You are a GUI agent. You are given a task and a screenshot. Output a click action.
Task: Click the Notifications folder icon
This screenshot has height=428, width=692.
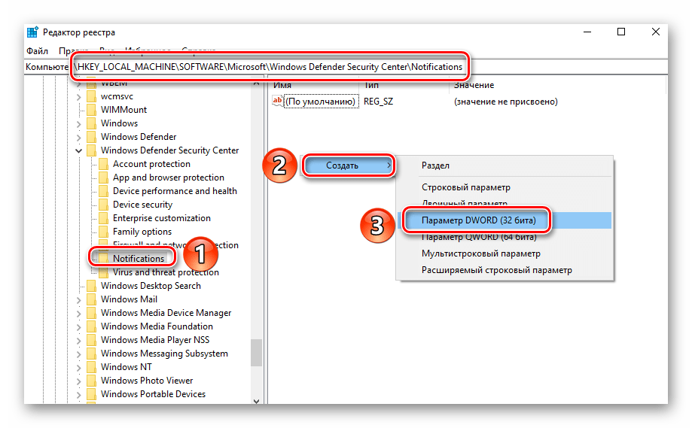(103, 259)
